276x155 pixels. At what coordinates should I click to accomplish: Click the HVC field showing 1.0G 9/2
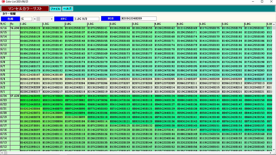pyautogui.click(x=86, y=19)
